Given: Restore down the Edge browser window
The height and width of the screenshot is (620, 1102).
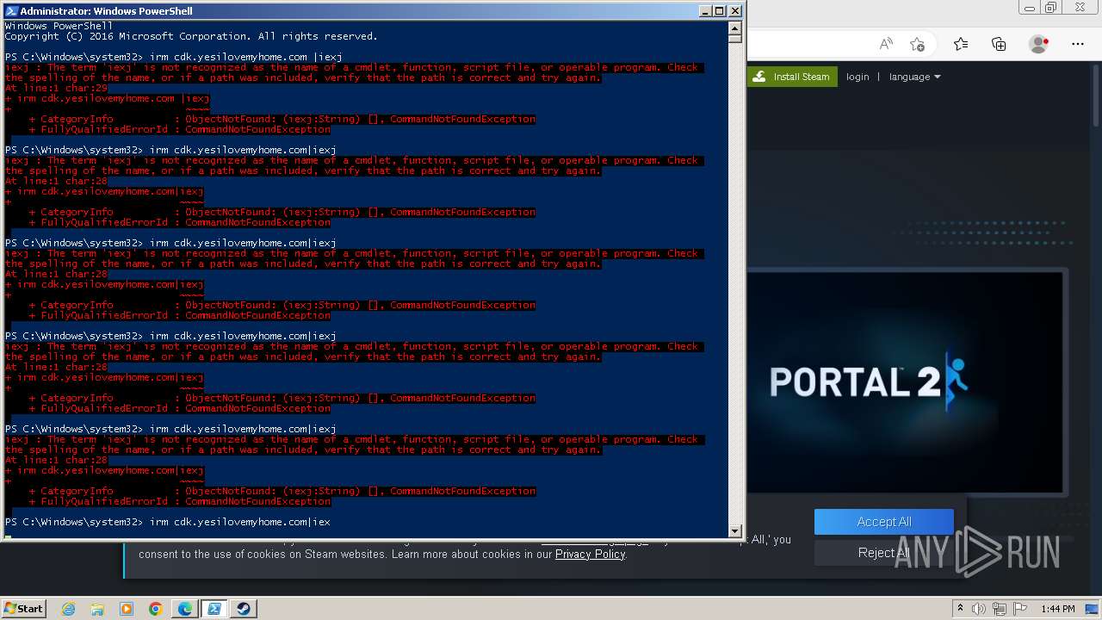Looking at the screenshot, I should 1050,8.
